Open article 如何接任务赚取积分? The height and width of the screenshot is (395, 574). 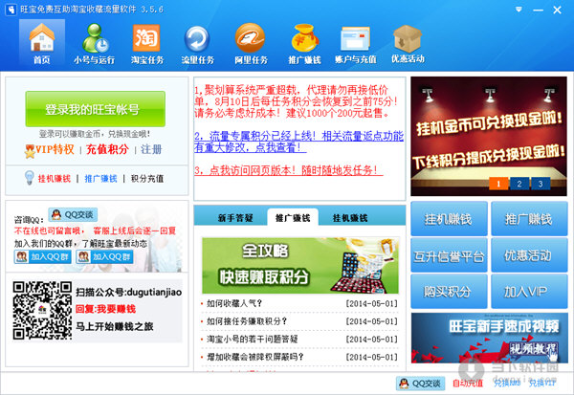(247, 321)
